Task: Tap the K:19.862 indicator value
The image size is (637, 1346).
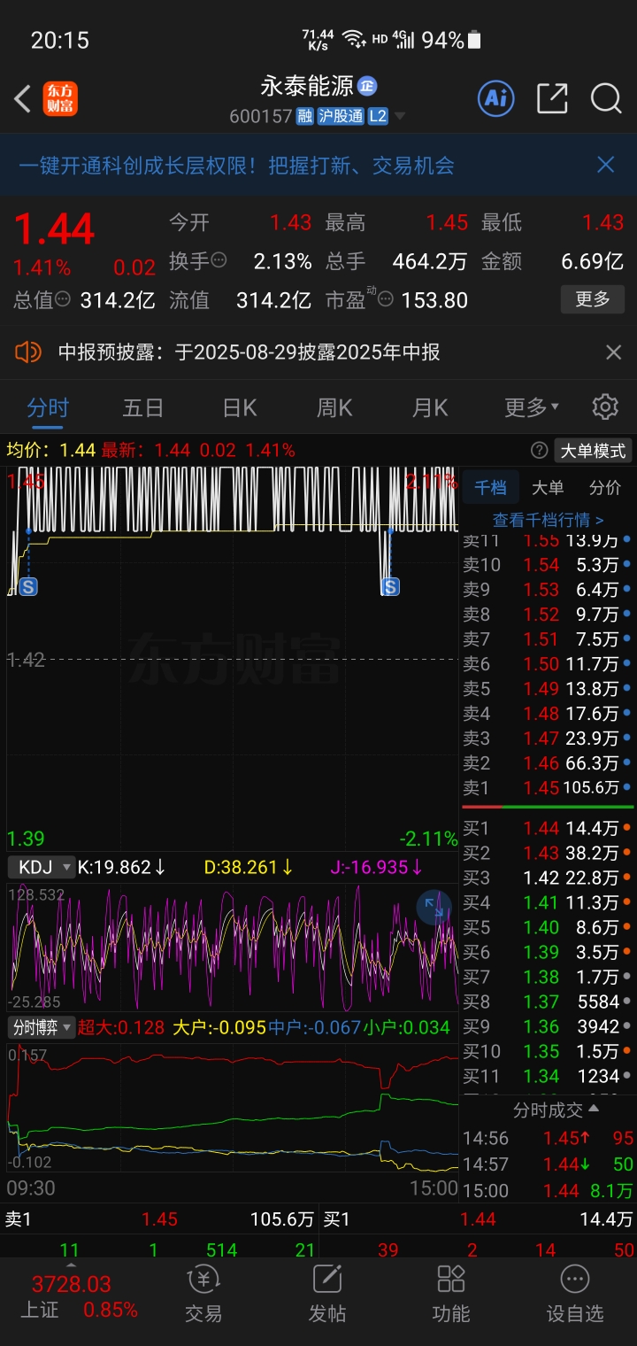Action: (121, 867)
